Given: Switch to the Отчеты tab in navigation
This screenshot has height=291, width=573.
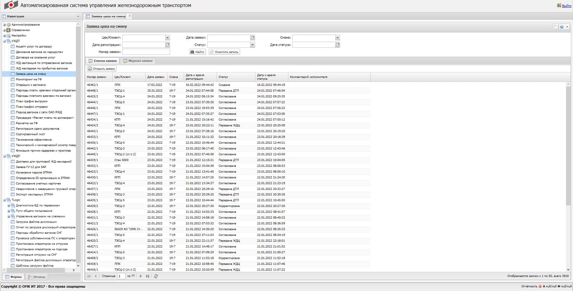Looking at the screenshot, I should tap(37, 277).
